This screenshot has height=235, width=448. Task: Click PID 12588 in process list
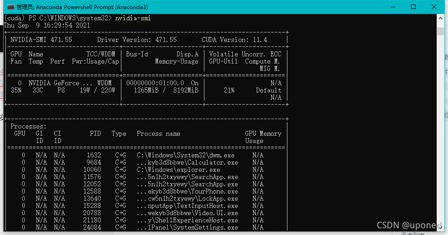[x=92, y=191]
